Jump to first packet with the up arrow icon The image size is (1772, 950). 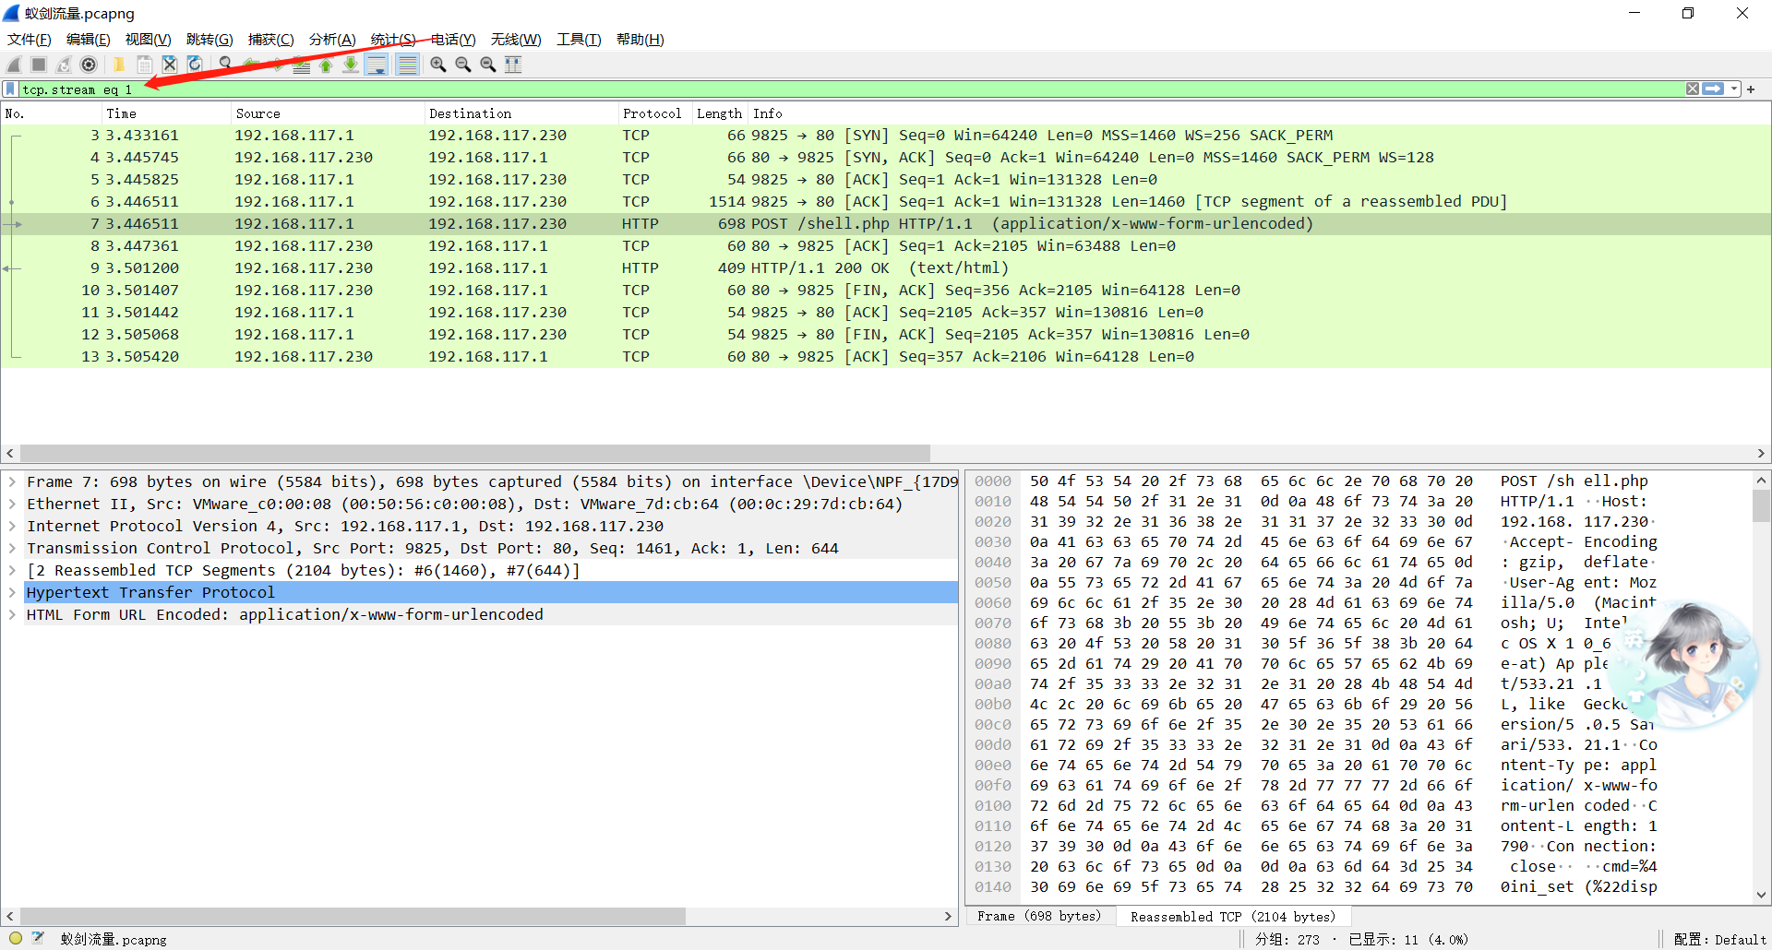(x=326, y=65)
